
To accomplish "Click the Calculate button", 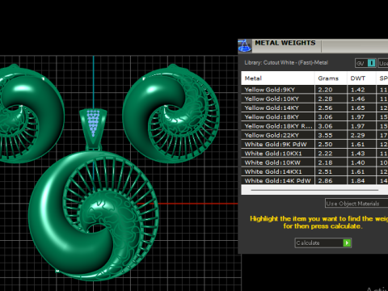I will (x=323, y=242).
